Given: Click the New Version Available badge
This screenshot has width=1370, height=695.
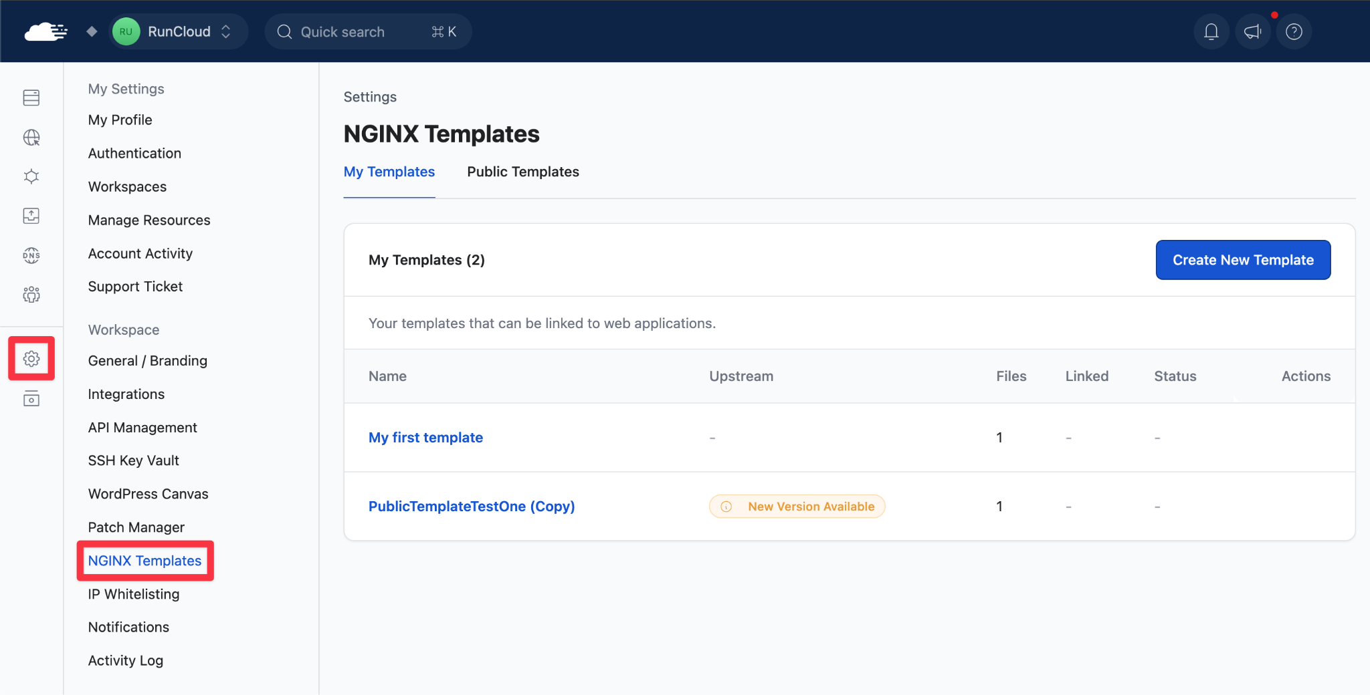Looking at the screenshot, I should 797,507.
